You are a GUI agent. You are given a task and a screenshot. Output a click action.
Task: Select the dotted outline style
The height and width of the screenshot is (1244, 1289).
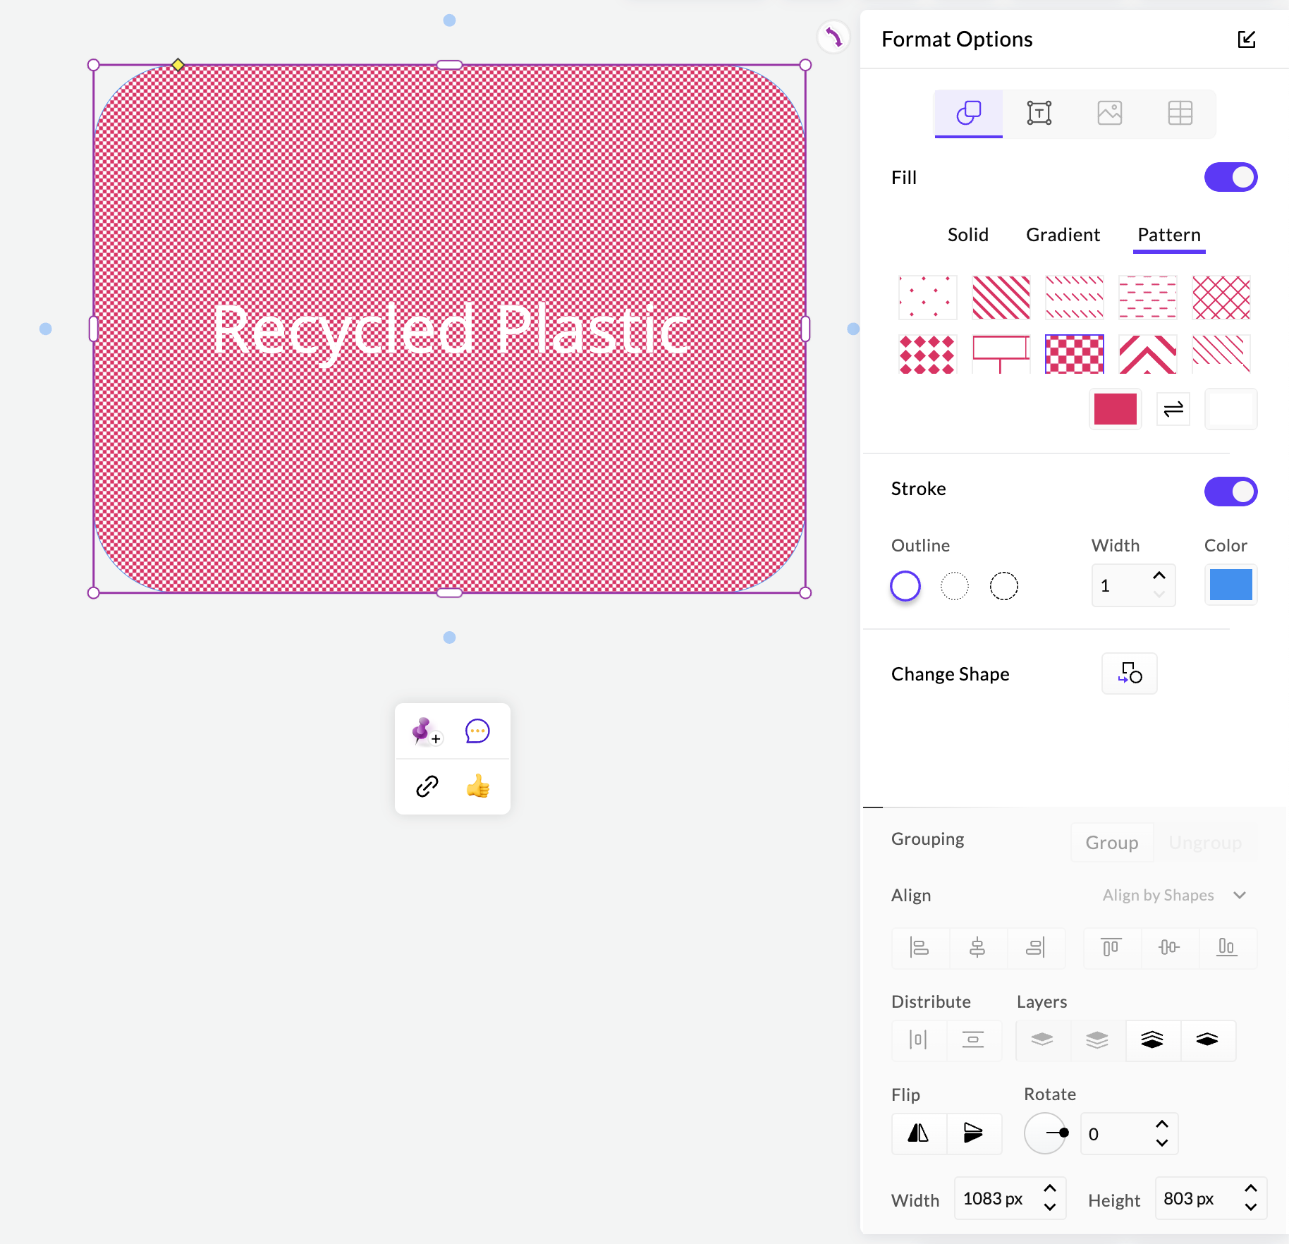pyautogui.click(x=955, y=586)
